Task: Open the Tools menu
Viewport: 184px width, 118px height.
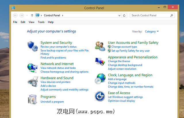Action: click(41, 22)
